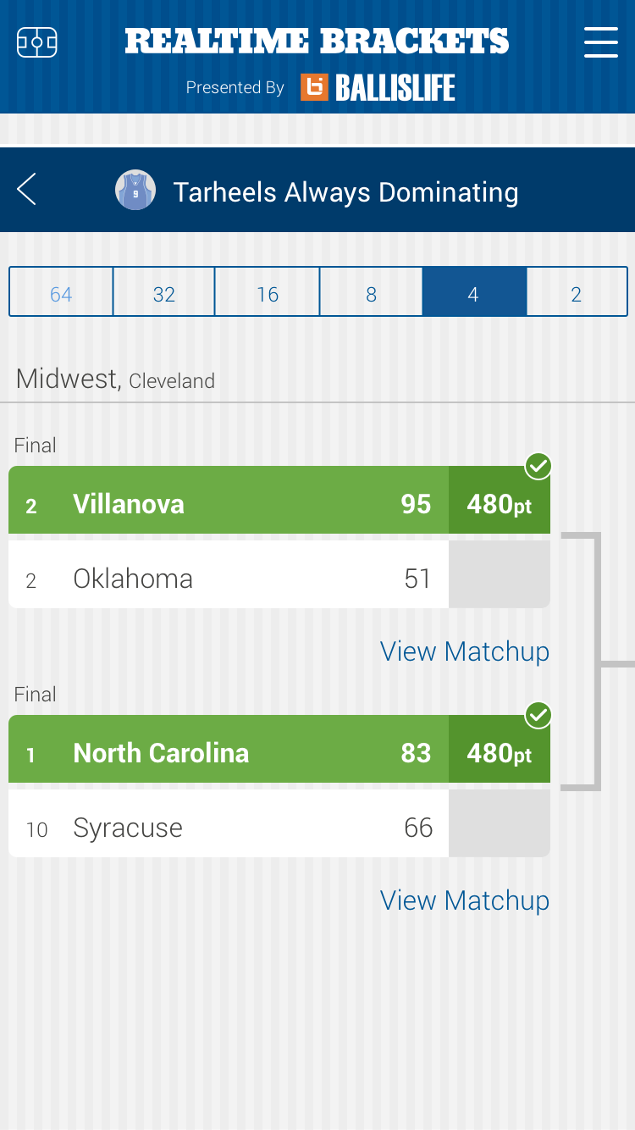
Task: View Matchup for Villanova vs Oklahoma
Action: (465, 651)
